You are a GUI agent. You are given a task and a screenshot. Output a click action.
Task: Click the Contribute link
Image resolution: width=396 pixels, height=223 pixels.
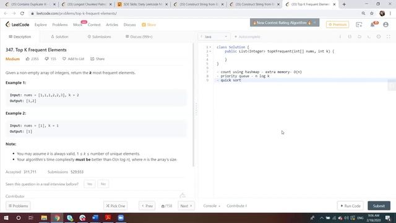click(236, 206)
